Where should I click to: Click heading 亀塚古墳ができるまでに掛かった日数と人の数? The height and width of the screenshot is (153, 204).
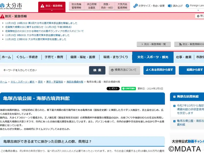point(47,142)
